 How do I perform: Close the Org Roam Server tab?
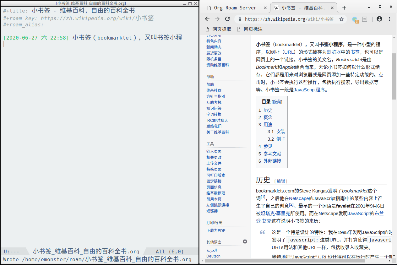(x=265, y=8)
